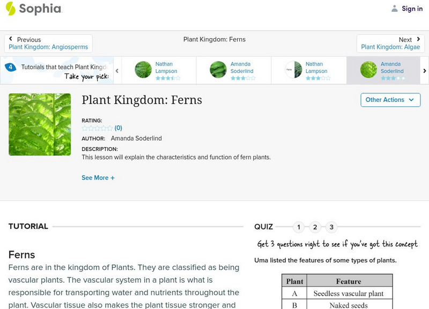
Task: Open Next lesson Plant Kingdom: Algae
Action: tap(391, 43)
